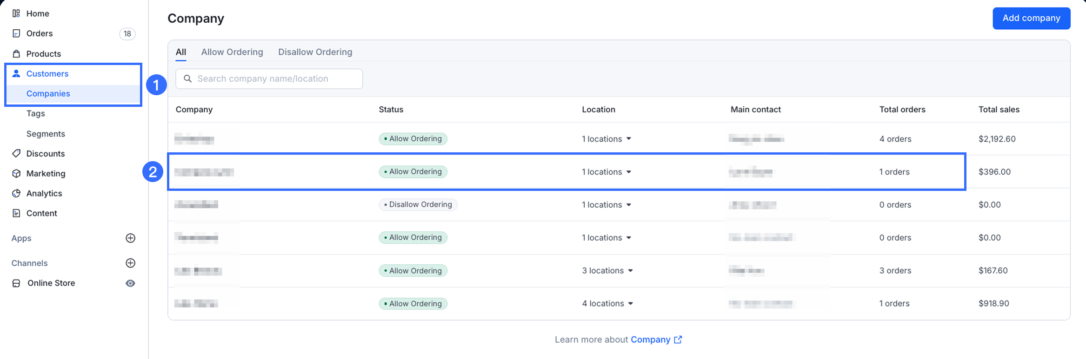The width and height of the screenshot is (1086, 359).
Task: Click the Content document icon
Action: tap(16, 213)
